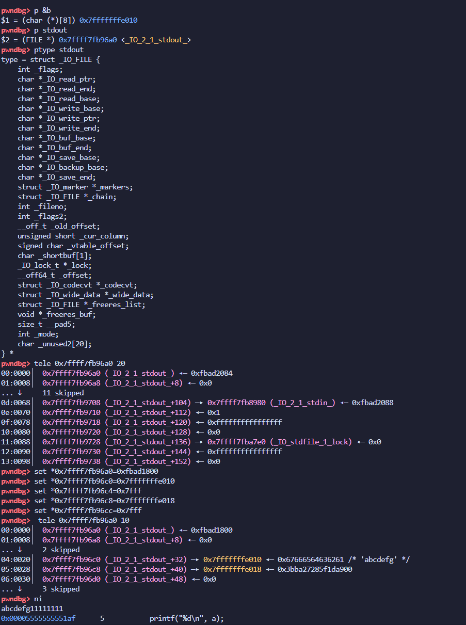This screenshot has height=625, width=466.
Task: Click the '11 skipped' telescope row
Action: (63, 393)
